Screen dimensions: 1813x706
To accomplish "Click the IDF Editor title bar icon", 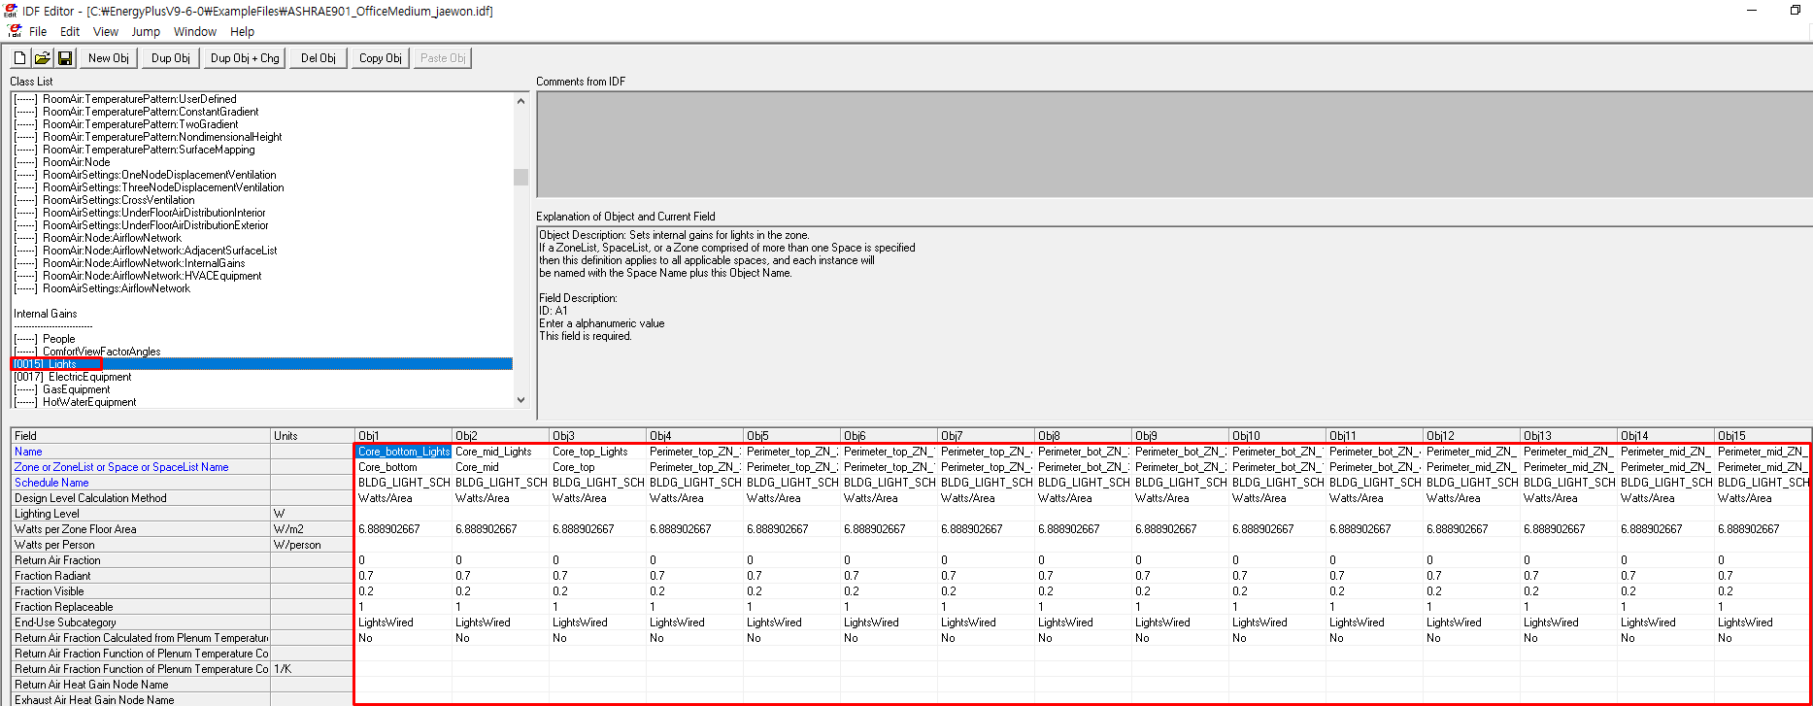I will [12, 11].
